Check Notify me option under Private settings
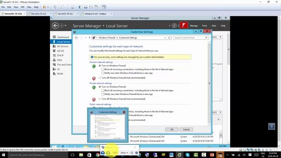 pos(103,94)
